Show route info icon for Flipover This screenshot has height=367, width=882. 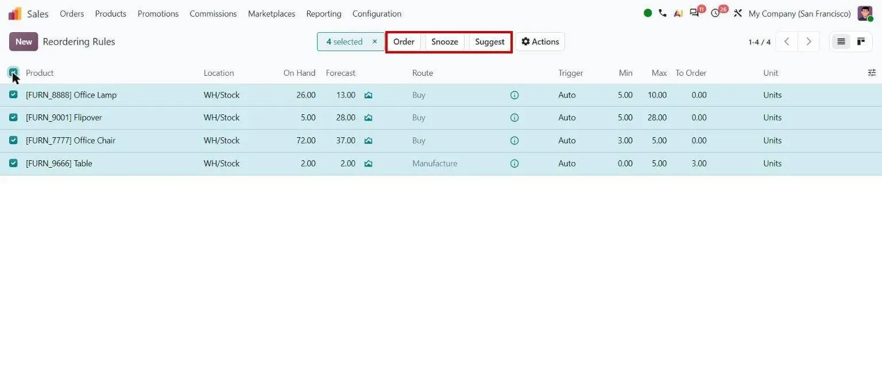[x=514, y=118]
